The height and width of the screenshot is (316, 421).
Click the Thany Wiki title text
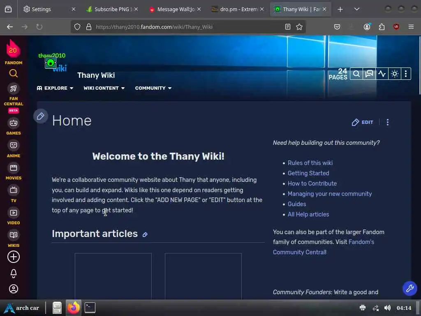[x=96, y=75]
